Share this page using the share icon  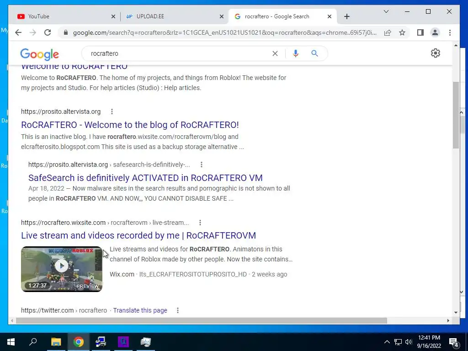(388, 32)
